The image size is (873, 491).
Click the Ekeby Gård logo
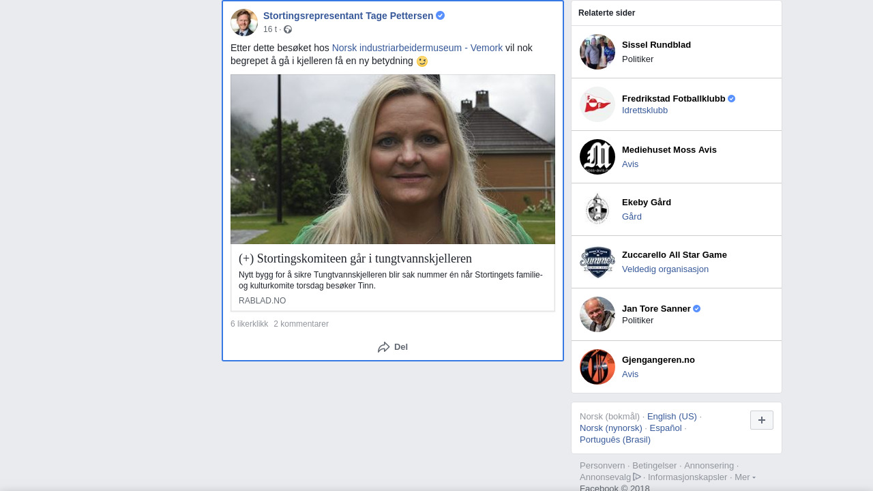click(x=597, y=209)
